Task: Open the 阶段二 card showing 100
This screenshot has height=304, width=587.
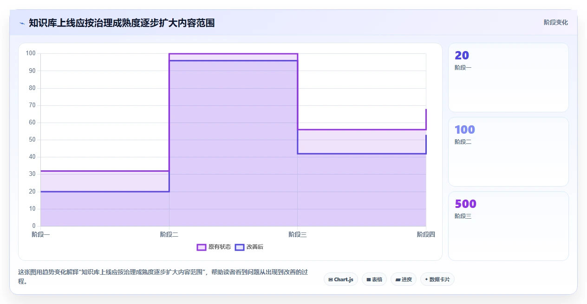Action: [509, 152]
